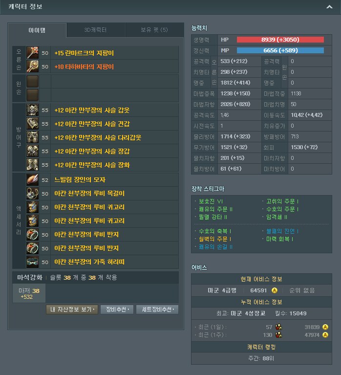
Task: Click the 세트장비추천 button
Action: click(x=157, y=309)
